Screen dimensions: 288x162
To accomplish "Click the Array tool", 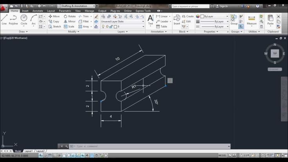I will (x=84, y=27).
